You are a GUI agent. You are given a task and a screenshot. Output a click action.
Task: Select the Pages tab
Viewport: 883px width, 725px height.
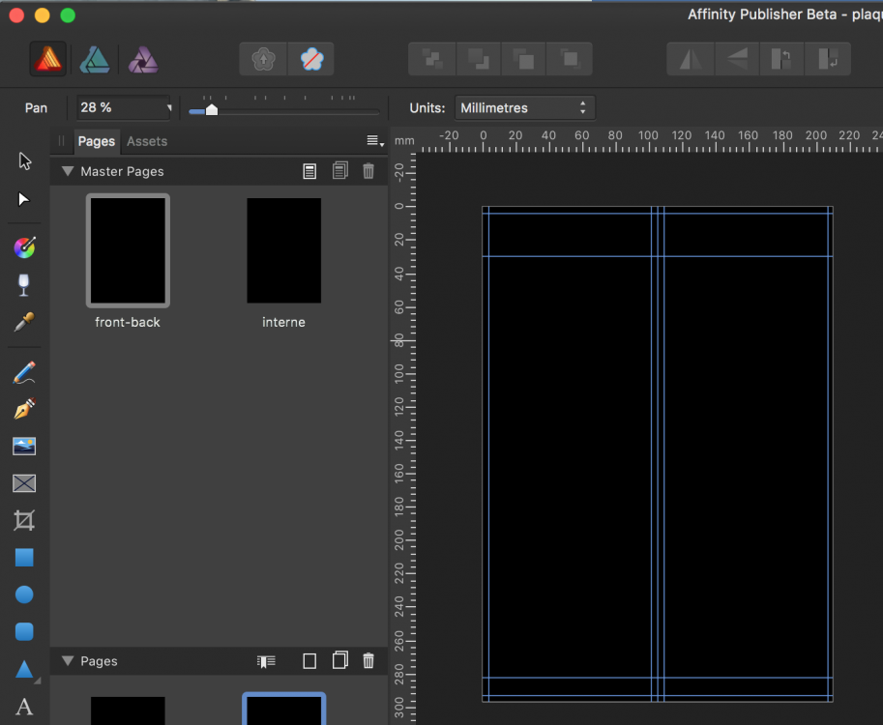[97, 141]
